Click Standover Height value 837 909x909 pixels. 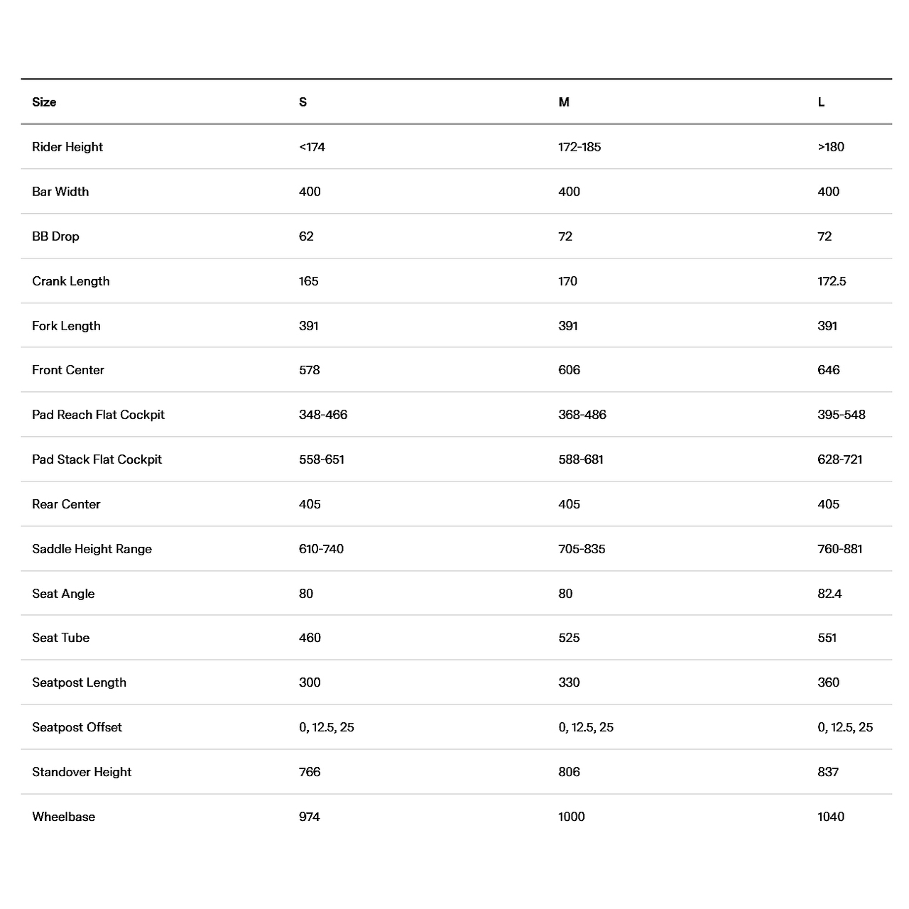coord(828,772)
